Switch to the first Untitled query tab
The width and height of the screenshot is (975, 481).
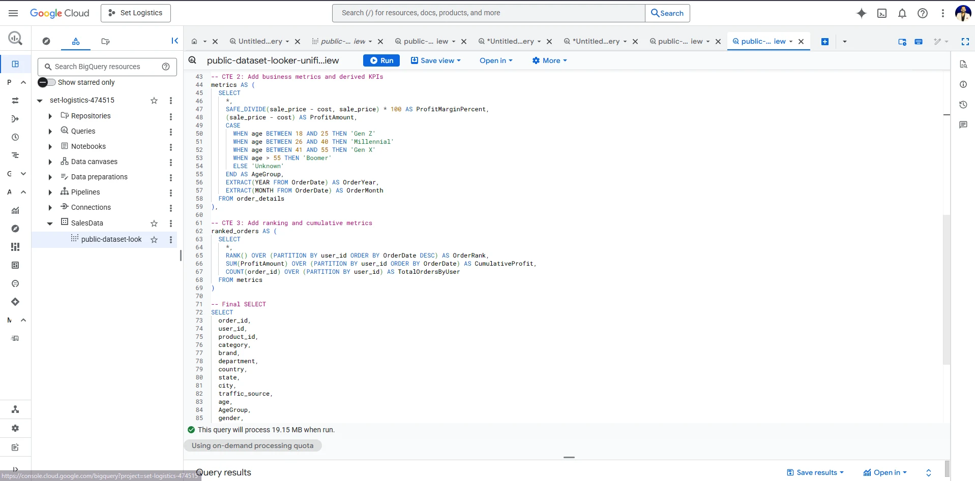click(x=260, y=42)
